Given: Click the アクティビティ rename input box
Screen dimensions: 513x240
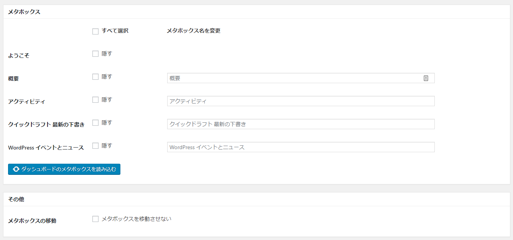Looking at the screenshot, I should (x=301, y=101).
